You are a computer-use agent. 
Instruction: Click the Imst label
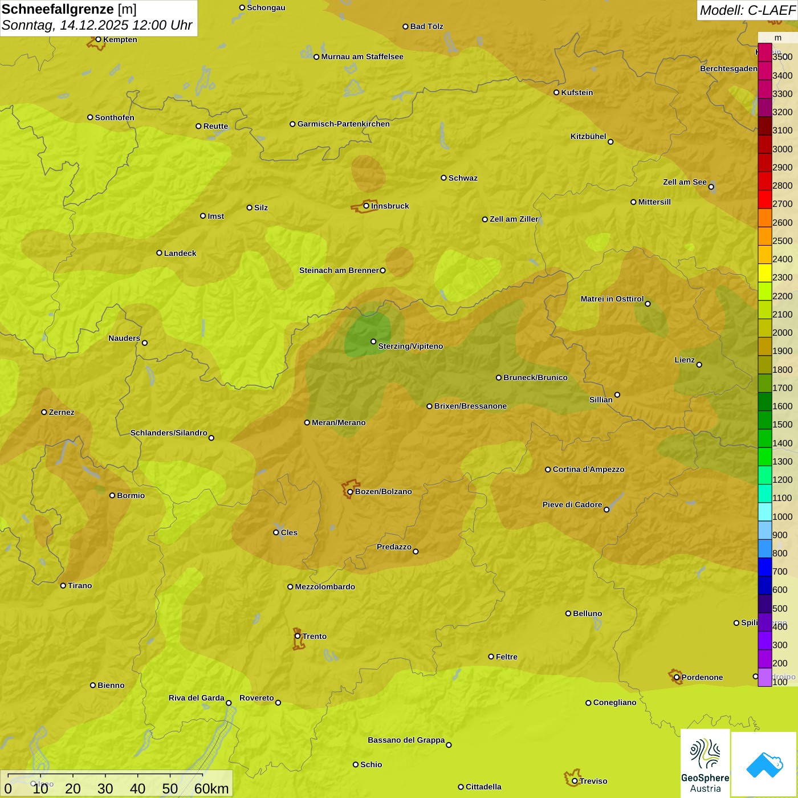point(215,216)
